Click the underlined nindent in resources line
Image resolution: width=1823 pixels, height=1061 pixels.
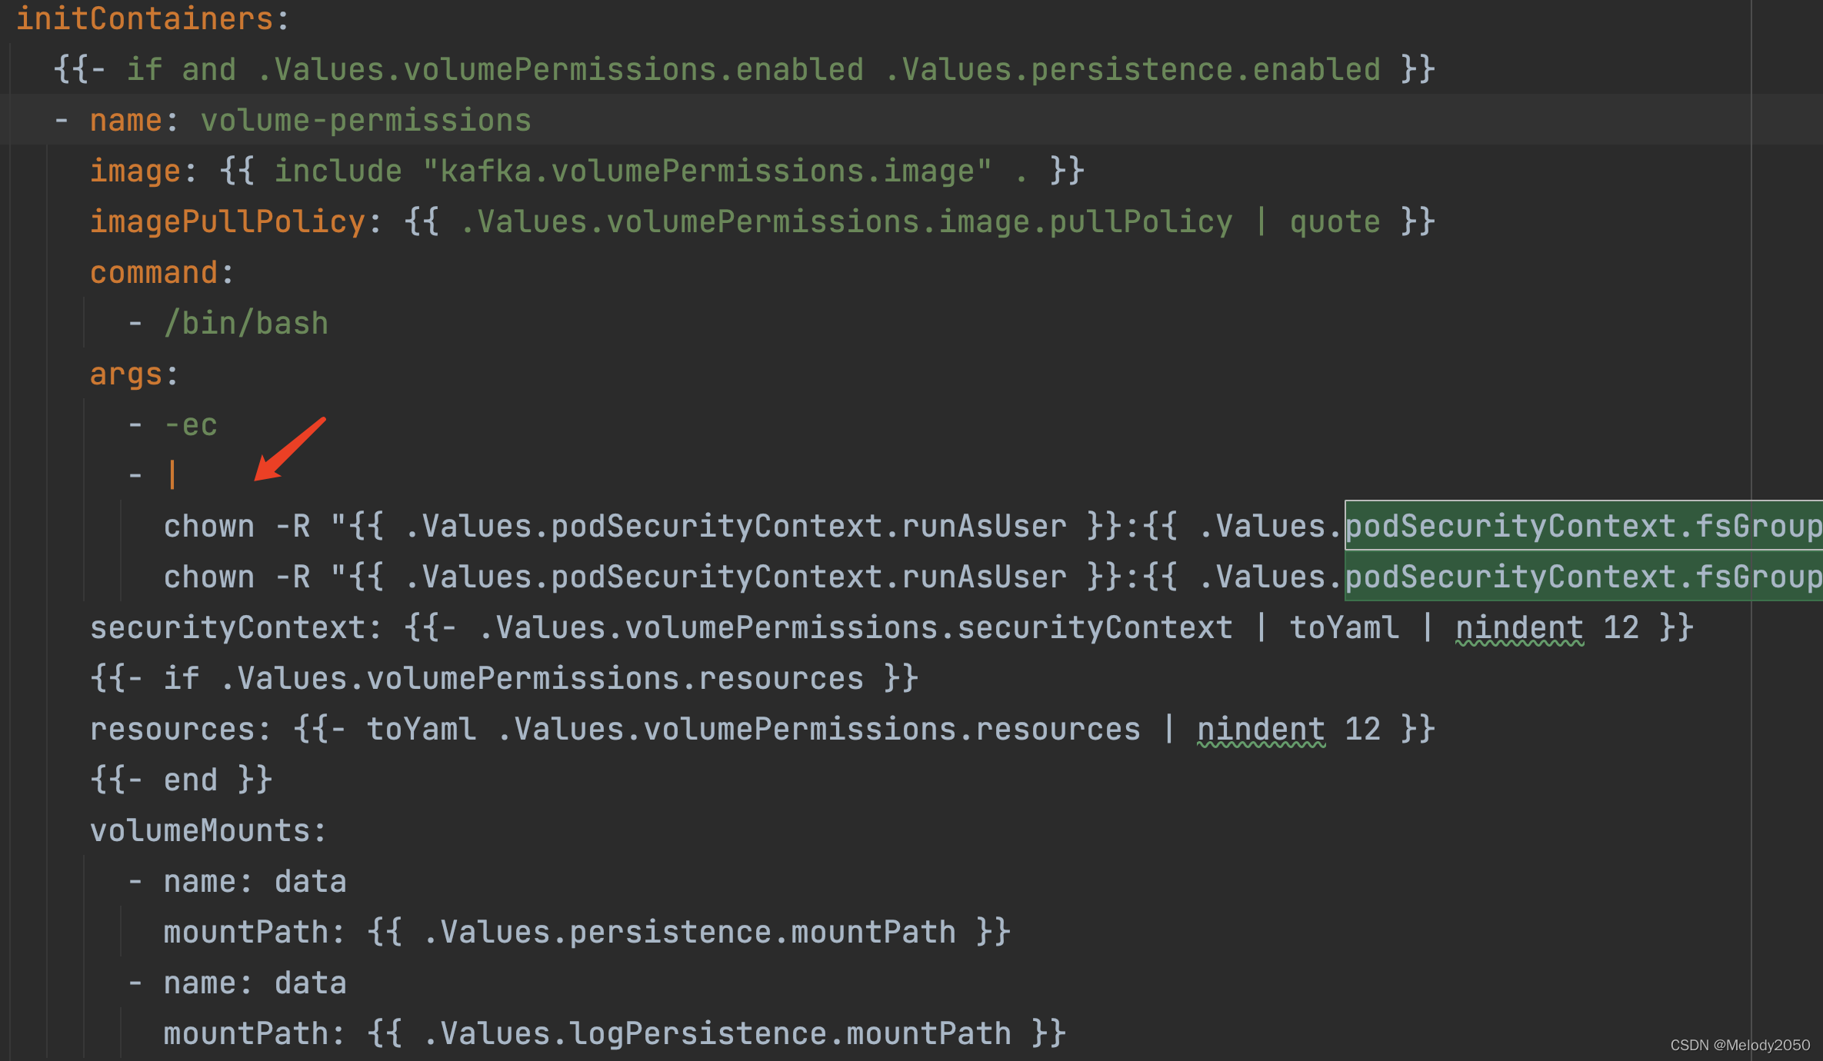[1261, 730]
